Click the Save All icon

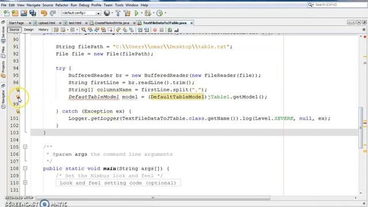coord(33,13)
